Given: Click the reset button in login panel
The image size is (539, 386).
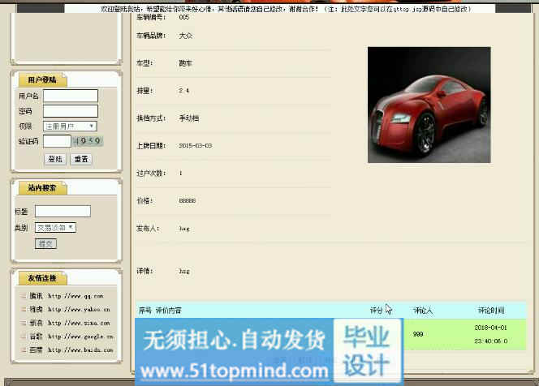Looking at the screenshot, I should (x=81, y=159).
